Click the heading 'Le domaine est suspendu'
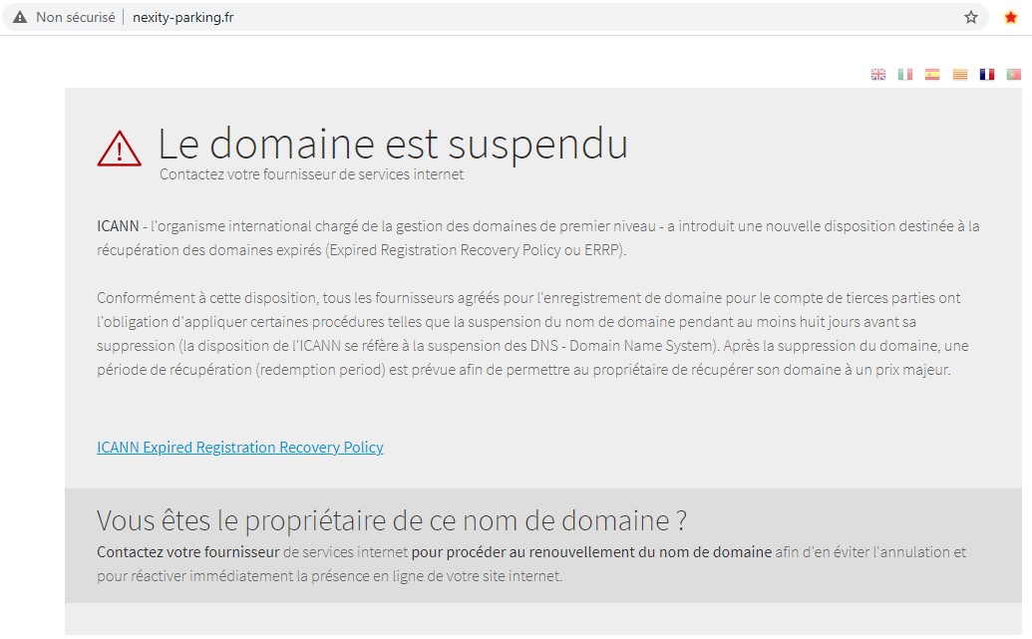This screenshot has width=1032, height=639. click(393, 144)
